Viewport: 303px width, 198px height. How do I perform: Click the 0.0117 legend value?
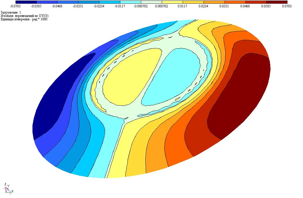coord(182,6)
